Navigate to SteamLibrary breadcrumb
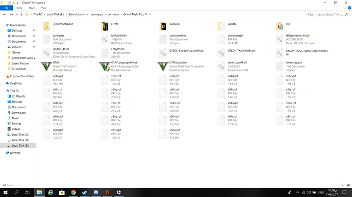 pyautogui.click(x=77, y=14)
